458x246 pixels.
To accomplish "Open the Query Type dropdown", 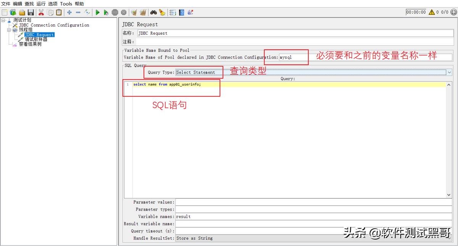I will click(449, 72).
